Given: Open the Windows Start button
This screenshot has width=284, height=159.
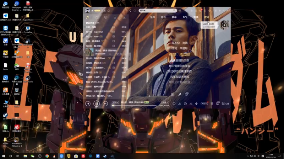Looking at the screenshot, I should click(4, 156).
